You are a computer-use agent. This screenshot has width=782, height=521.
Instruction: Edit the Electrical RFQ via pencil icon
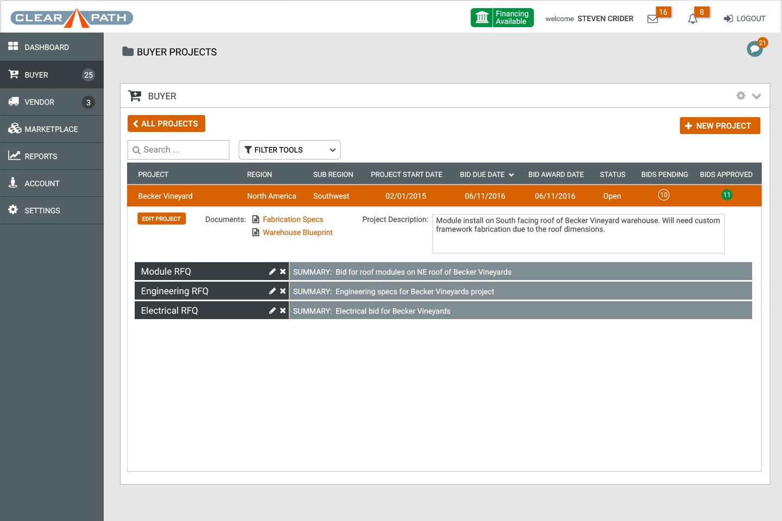273,310
